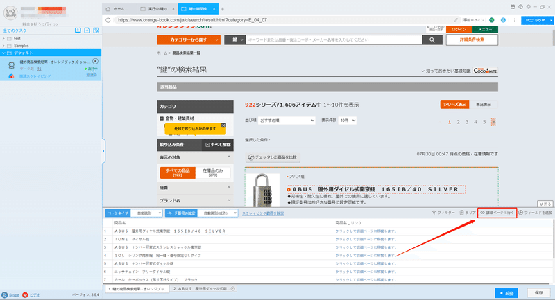Switch to 単品表示 view
555x300 pixels.
tap(483, 105)
